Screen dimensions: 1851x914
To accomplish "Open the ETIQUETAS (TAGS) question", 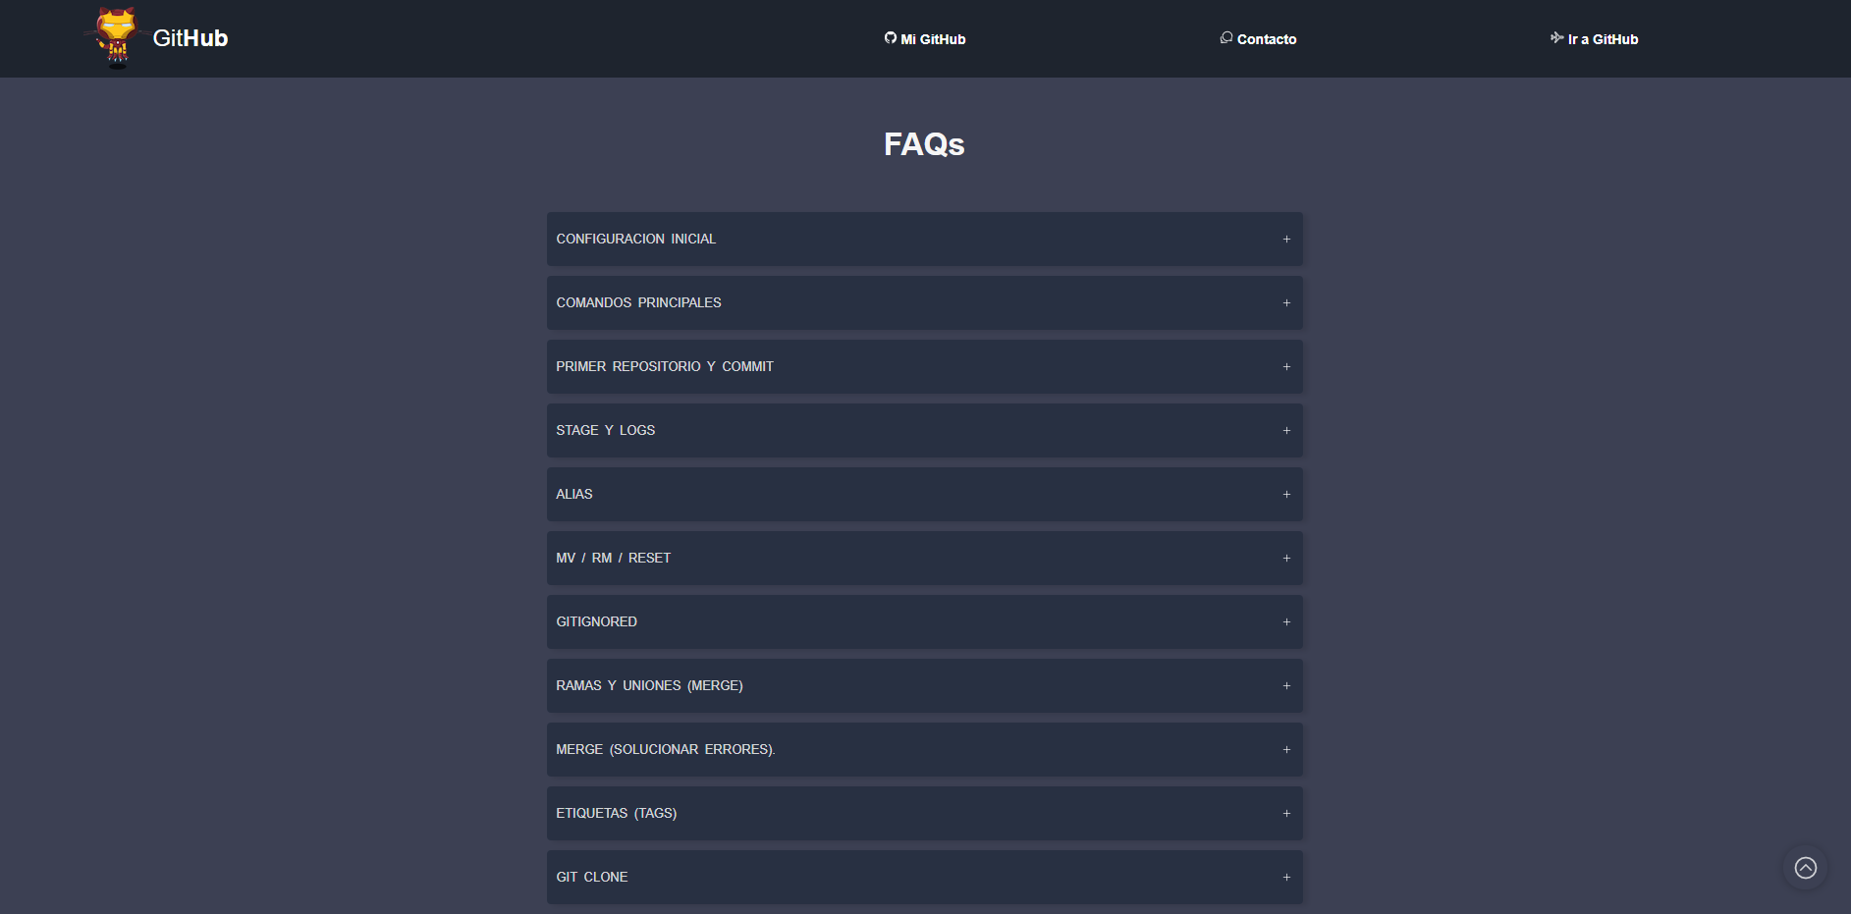I will (x=925, y=814).
